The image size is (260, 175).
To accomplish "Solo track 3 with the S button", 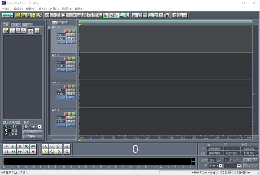I will pyautogui.click(x=70, y=86).
